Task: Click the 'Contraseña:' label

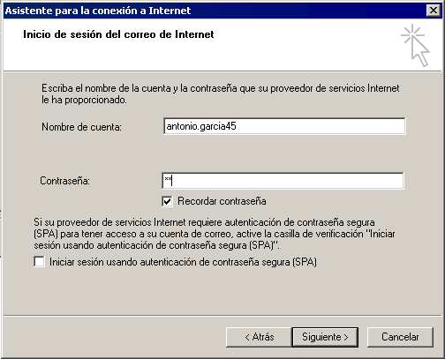Action: [x=64, y=181]
